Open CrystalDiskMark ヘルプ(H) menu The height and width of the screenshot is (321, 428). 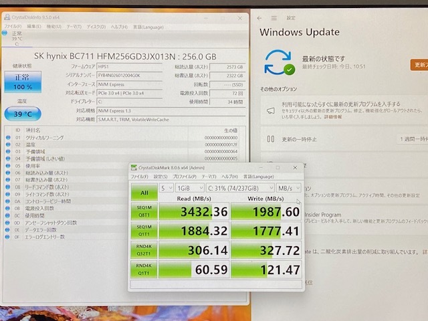229,177
